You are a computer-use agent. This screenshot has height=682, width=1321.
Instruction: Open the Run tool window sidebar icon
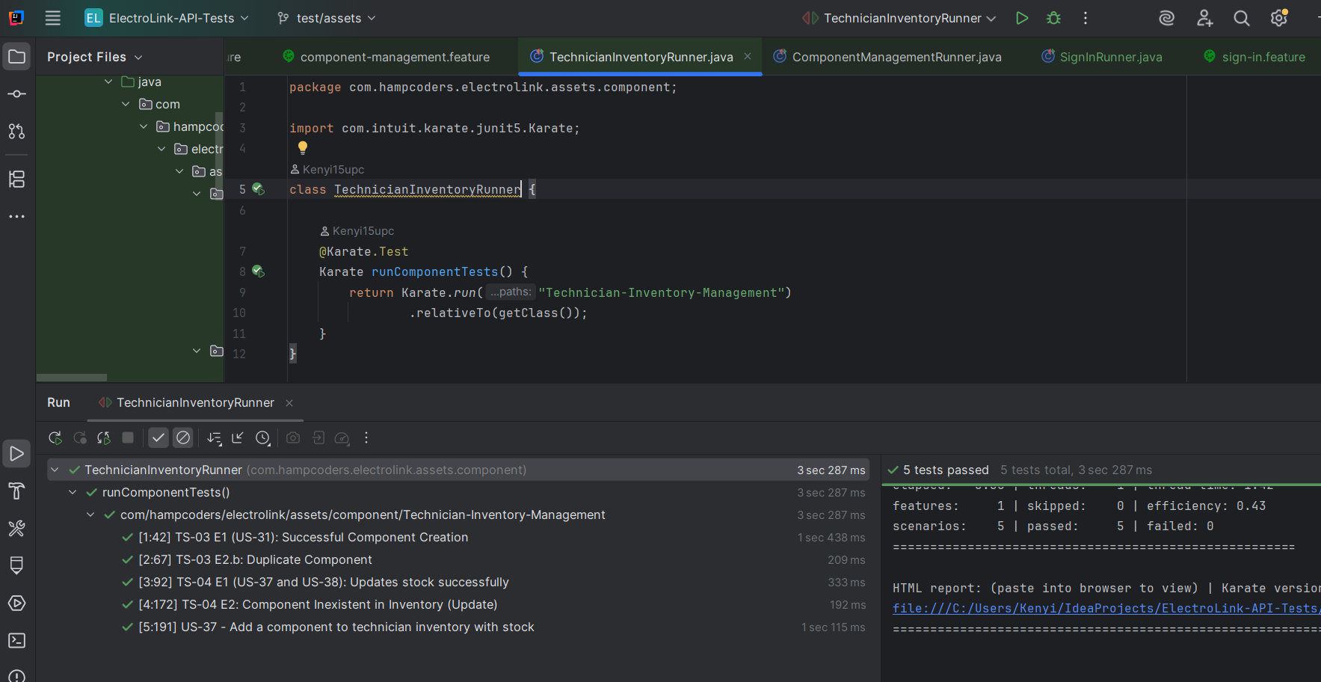(16, 454)
